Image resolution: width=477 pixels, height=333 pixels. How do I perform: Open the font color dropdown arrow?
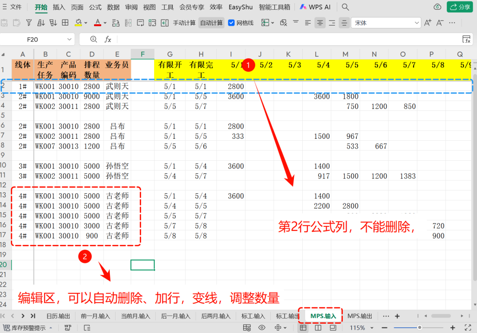click(105, 23)
